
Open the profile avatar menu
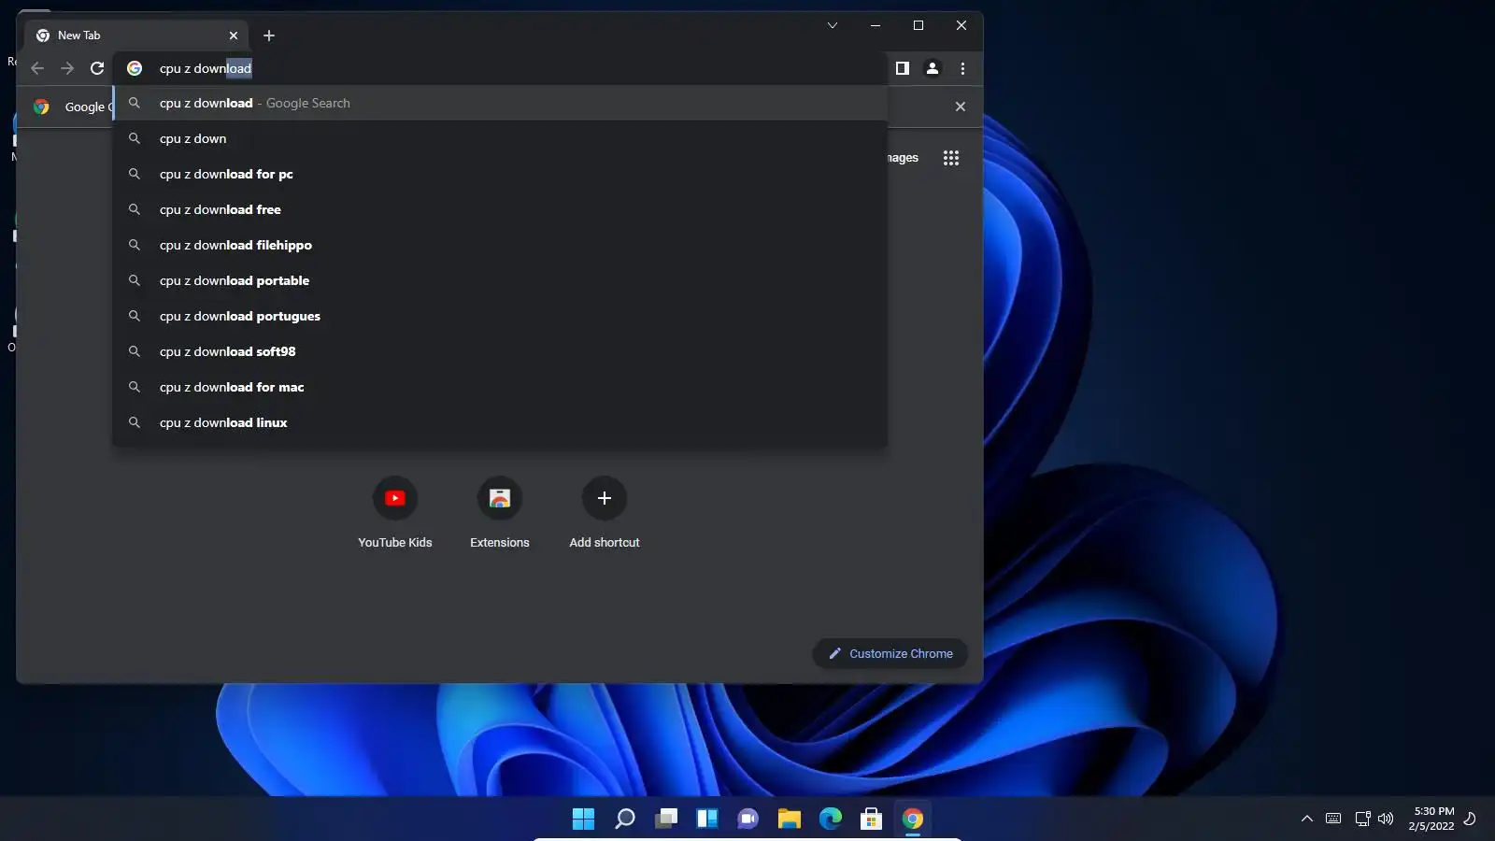click(933, 68)
